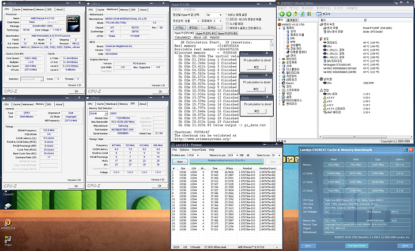Open CPU-Z Processor #1 selection dropdown
This screenshot has width=415, height=251.
[x=32, y=79]
